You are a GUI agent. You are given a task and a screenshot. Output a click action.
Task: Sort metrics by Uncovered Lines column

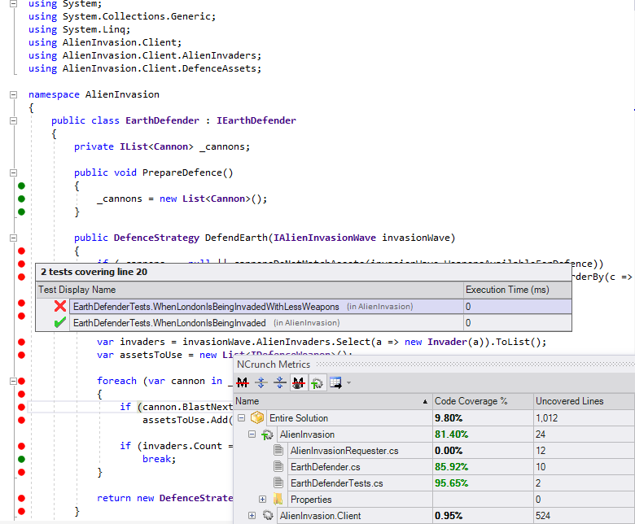click(584, 401)
